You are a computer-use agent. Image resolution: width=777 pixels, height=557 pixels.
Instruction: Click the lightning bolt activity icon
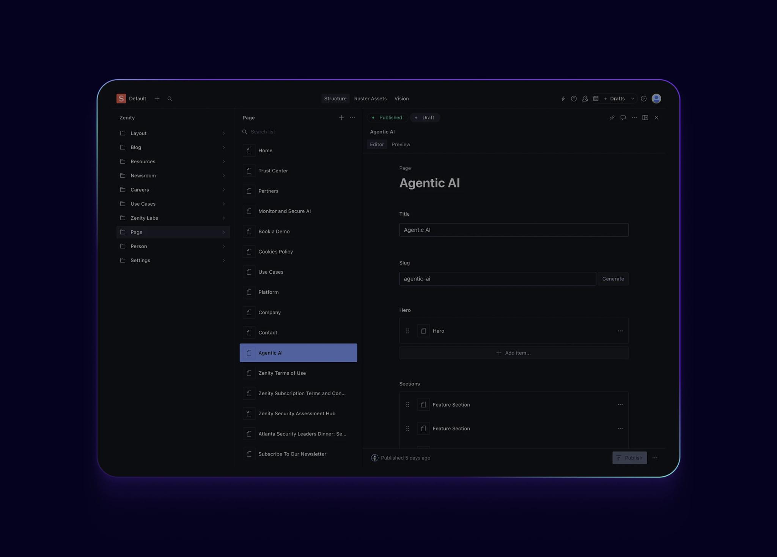coord(563,99)
